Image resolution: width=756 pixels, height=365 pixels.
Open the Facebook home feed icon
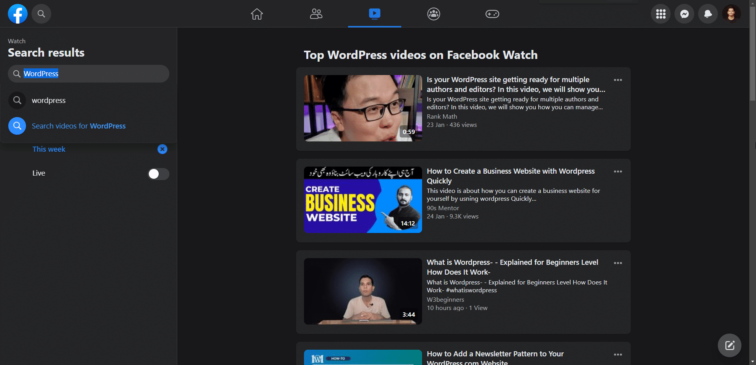256,14
